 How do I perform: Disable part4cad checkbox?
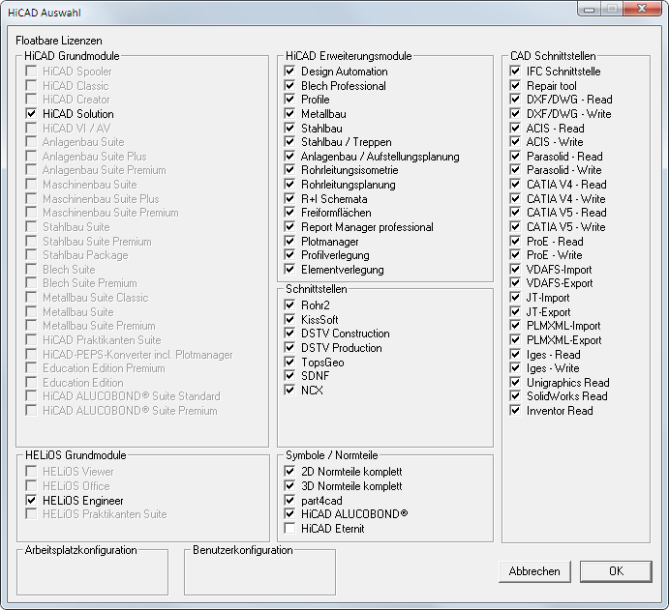click(x=289, y=500)
